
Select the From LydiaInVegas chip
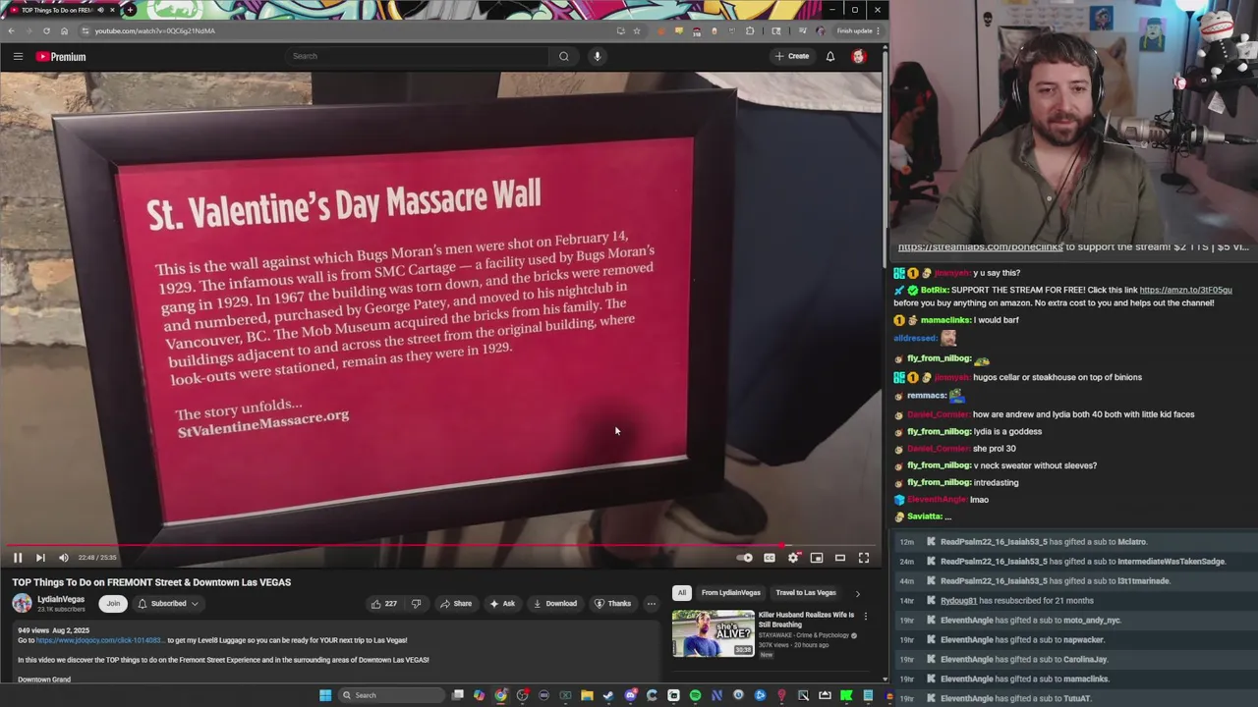click(x=731, y=593)
